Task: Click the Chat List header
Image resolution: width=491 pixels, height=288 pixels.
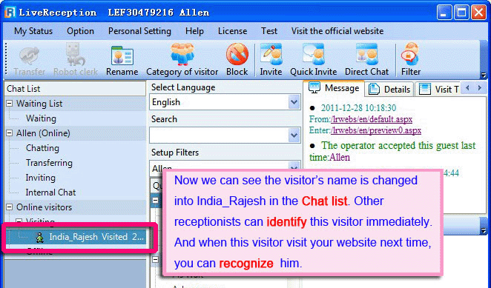Action: [74, 89]
